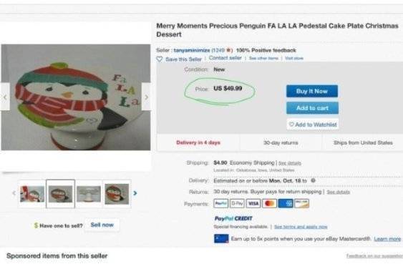Show previous product image with left arrow
Screen dimensions: 403x264
coord(5,97)
